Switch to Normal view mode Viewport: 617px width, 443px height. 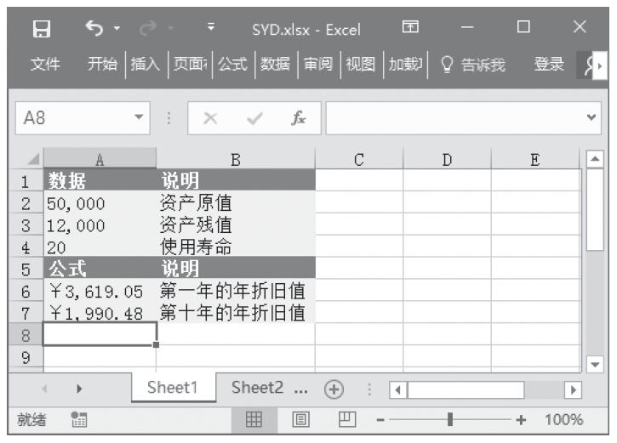(254, 420)
